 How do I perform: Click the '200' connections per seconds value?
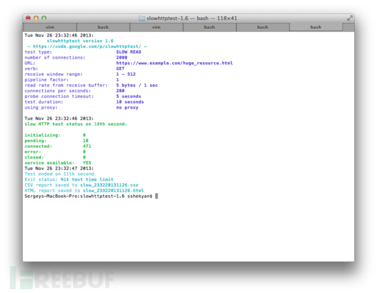click(x=120, y=91)
